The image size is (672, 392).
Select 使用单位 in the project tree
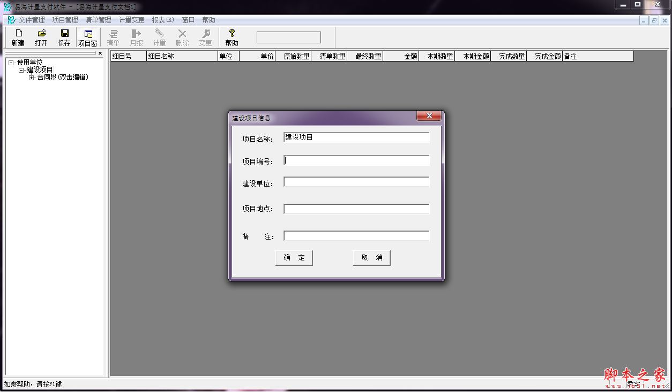[x=29, y=63]
